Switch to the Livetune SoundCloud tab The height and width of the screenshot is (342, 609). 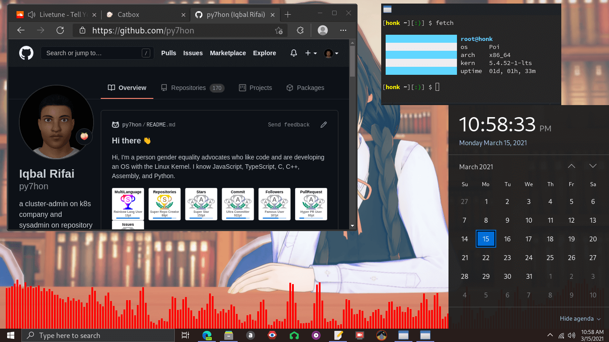(x=56, y=15)
